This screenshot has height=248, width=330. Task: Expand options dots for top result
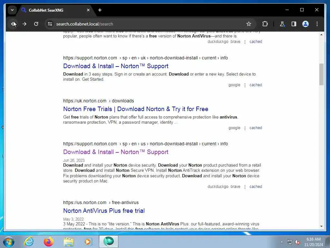pyautogui.click(x=245, y=42)
